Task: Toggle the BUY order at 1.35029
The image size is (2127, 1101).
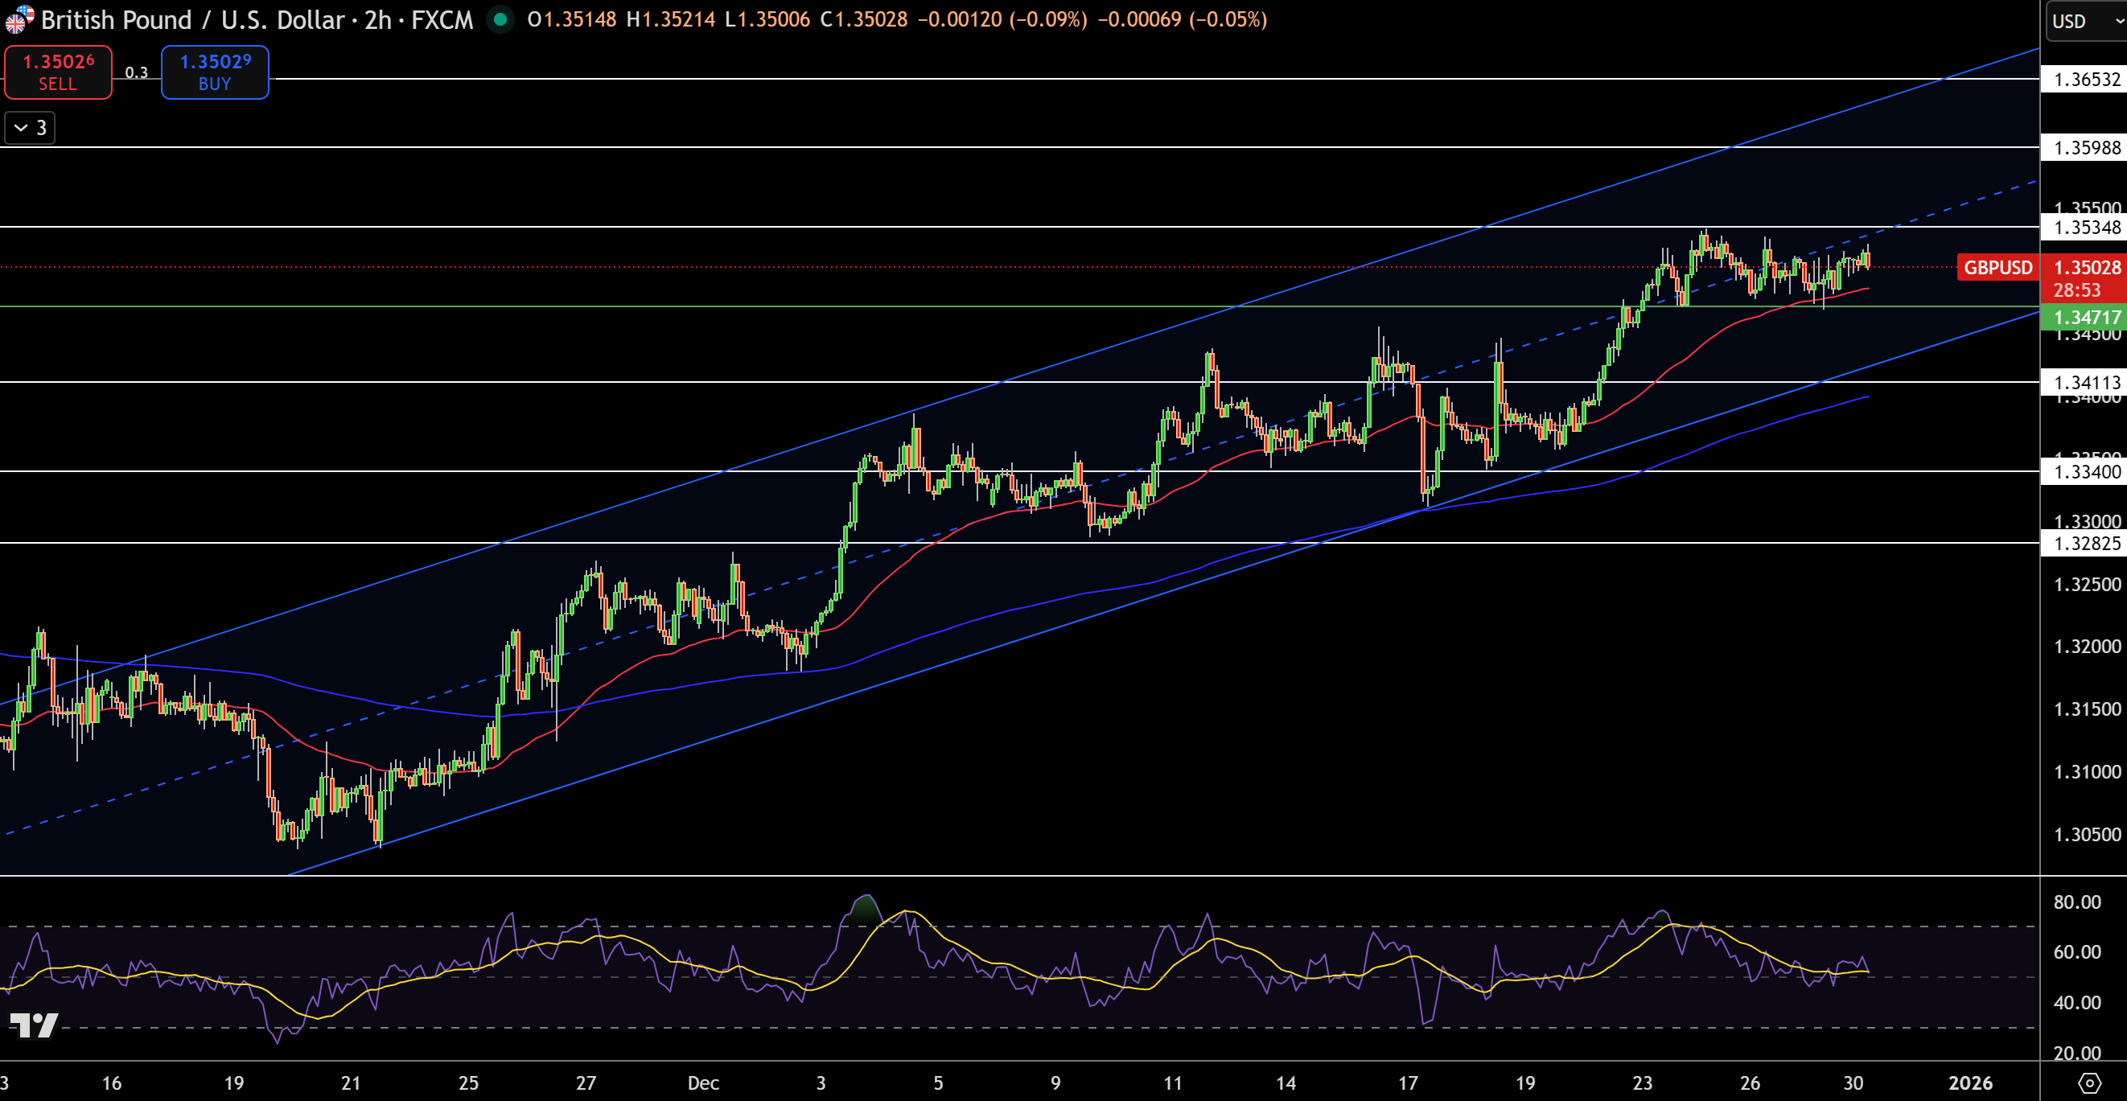Action: click(x=214, y=72)
